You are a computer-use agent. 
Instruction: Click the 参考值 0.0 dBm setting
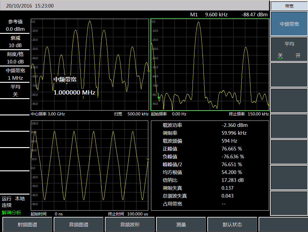click(x=15, y=26)
